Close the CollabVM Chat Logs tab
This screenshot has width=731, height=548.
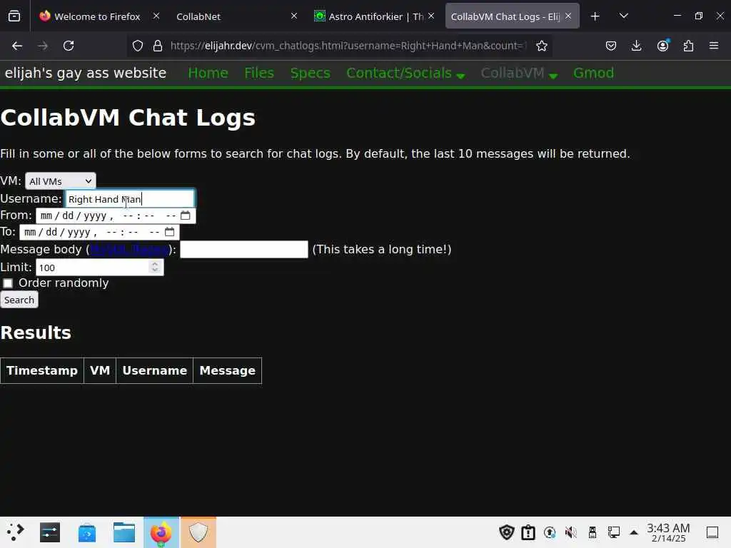point(568,16)
